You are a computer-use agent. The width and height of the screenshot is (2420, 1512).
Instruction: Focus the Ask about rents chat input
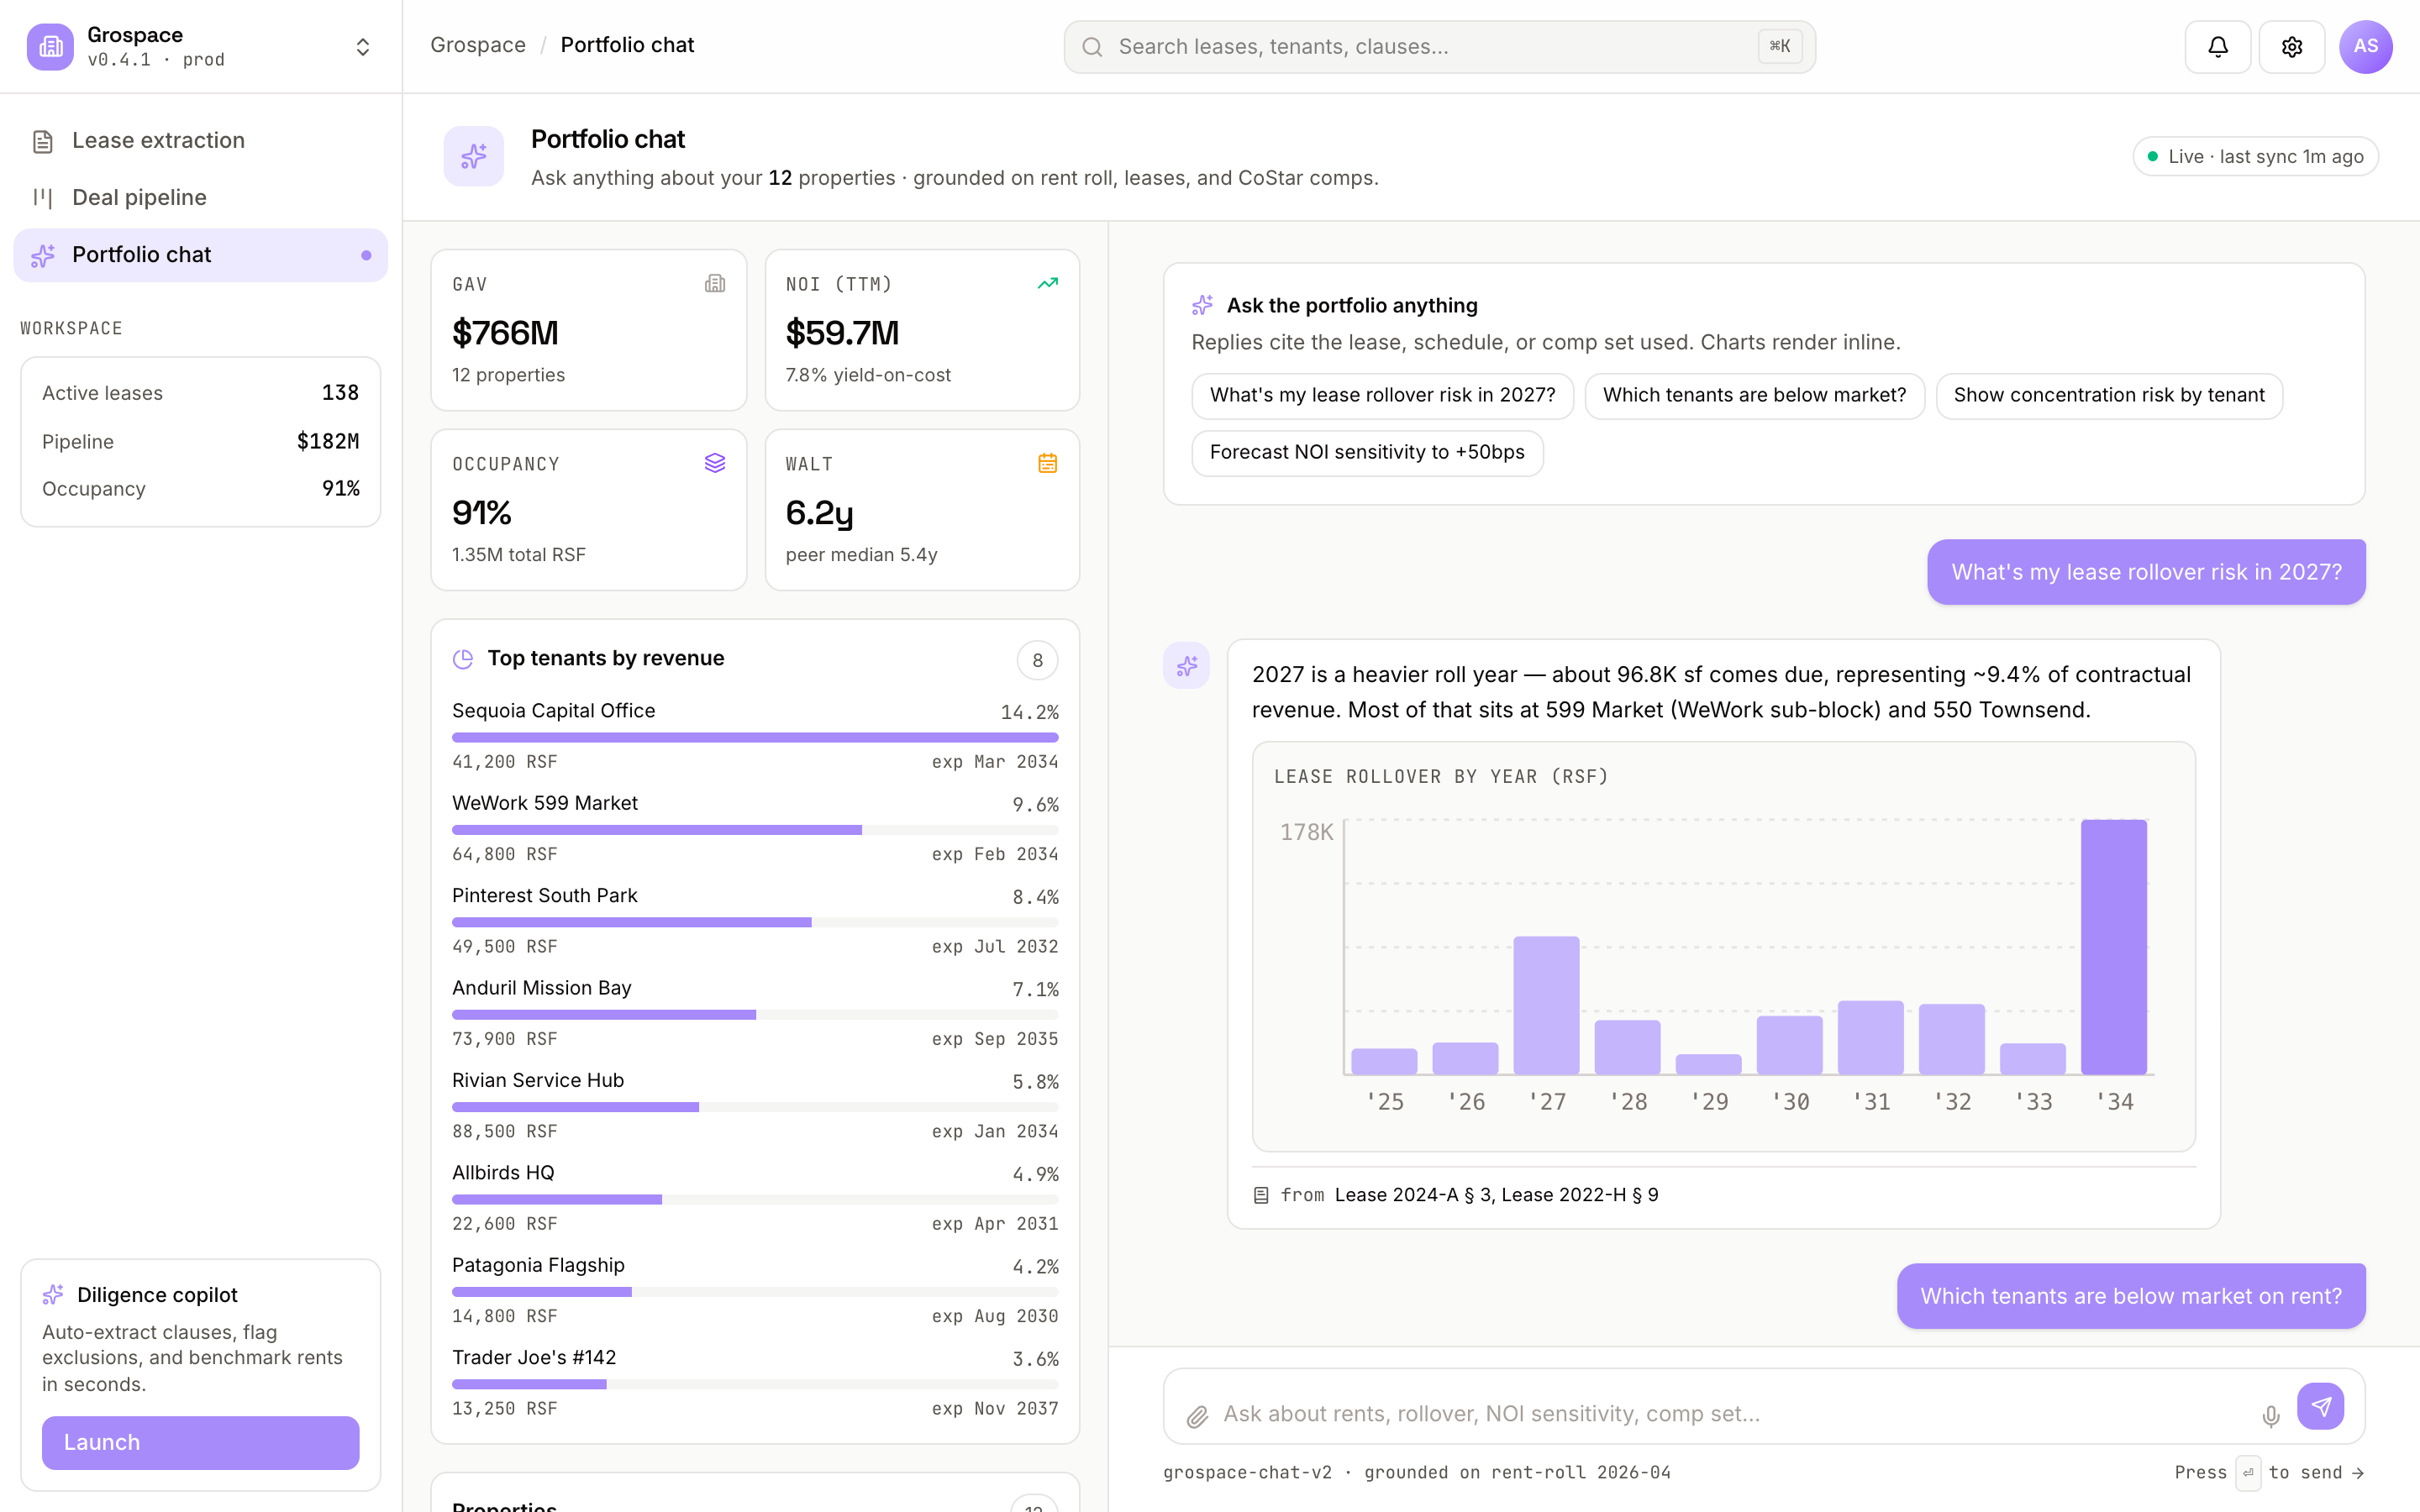pyautogui.click(x=1730, y=1414)
